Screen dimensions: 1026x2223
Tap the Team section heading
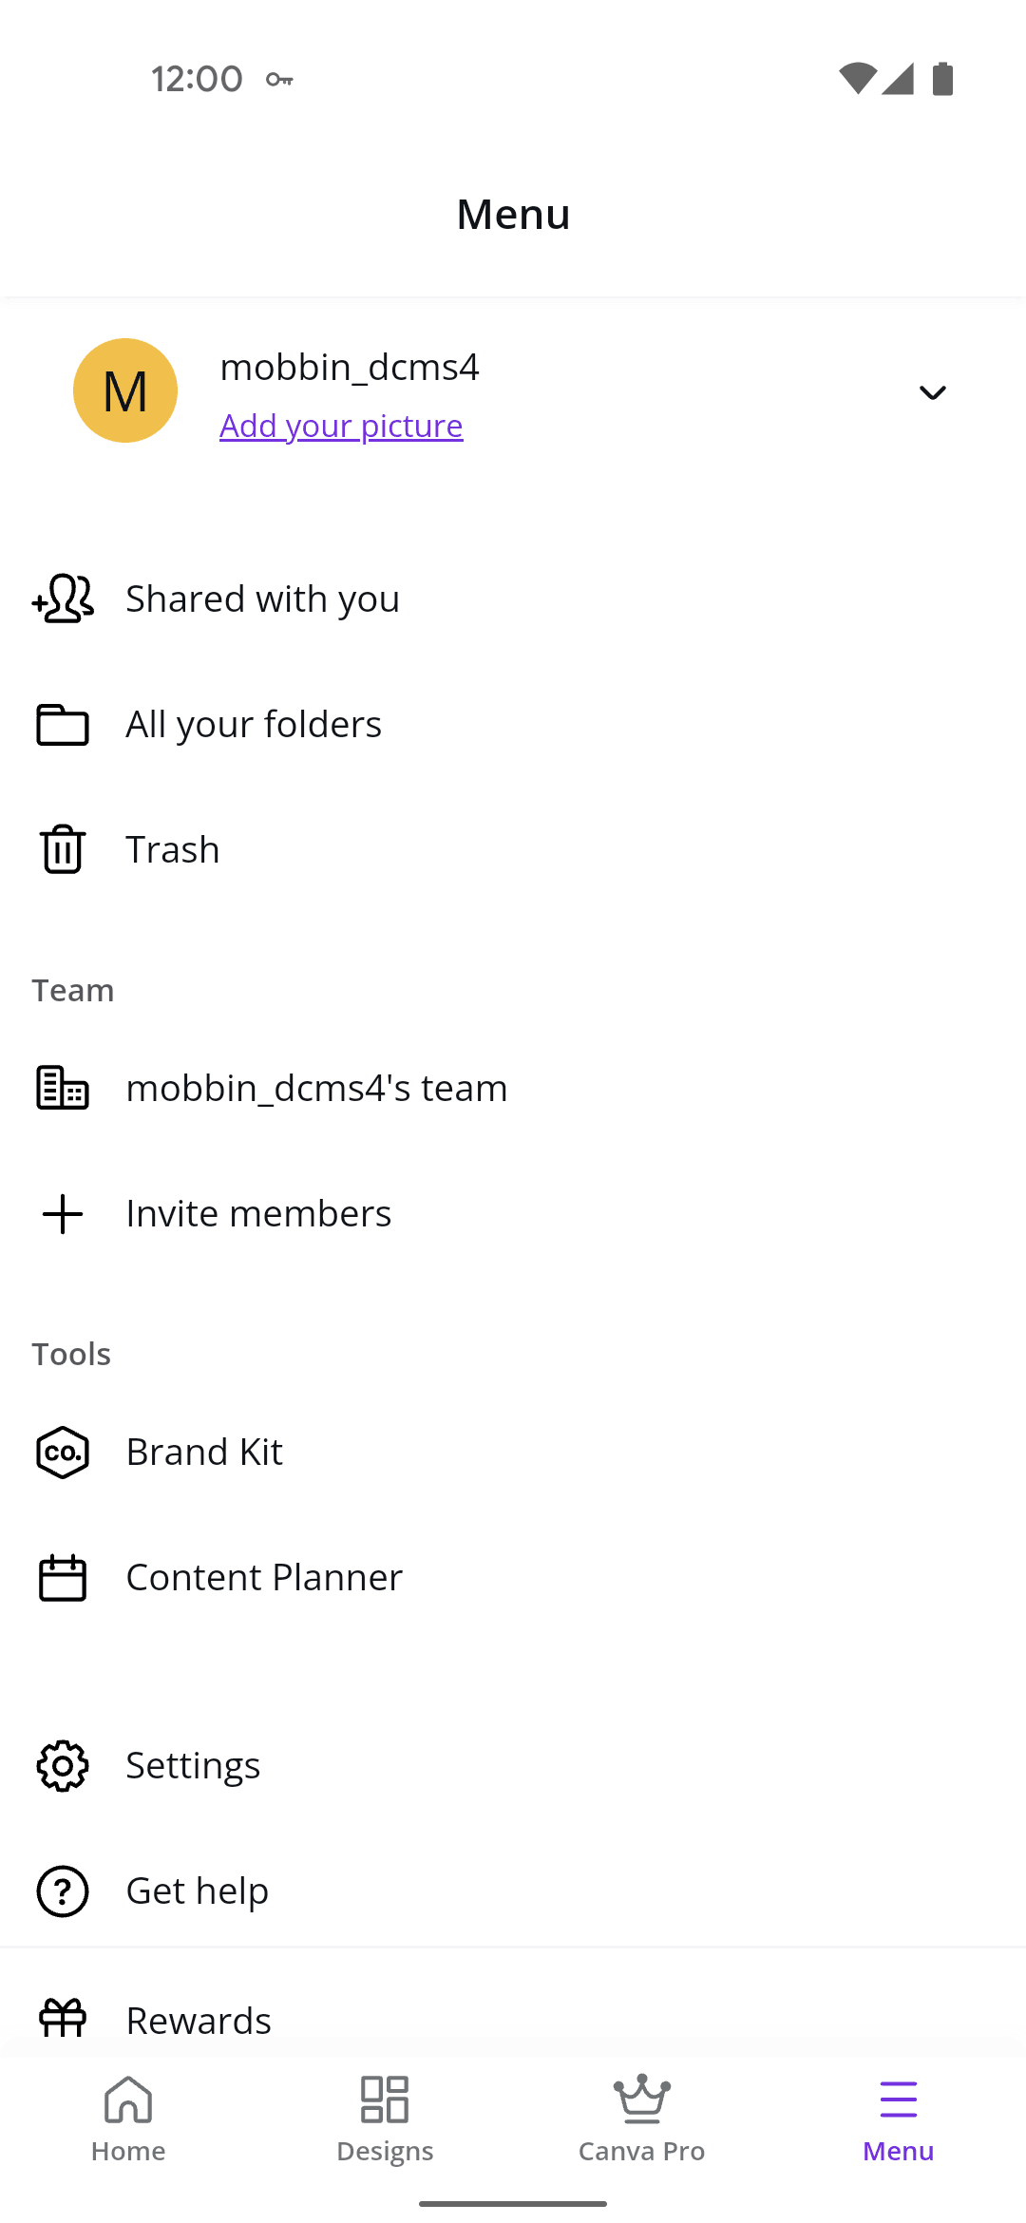click(x=73, y=990)
